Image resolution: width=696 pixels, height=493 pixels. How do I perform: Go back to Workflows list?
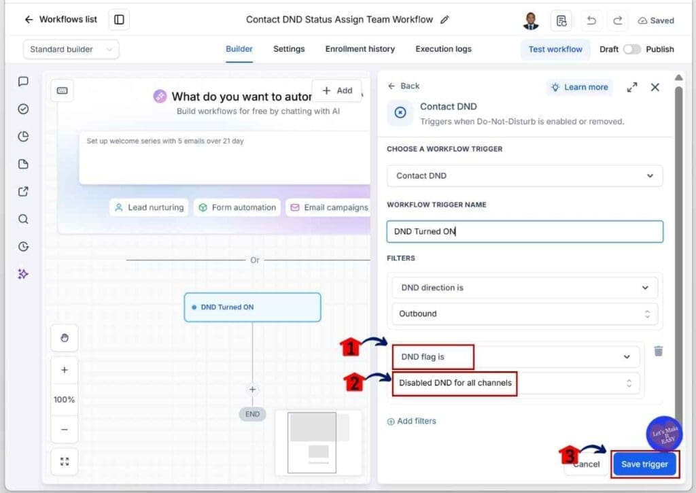[60, 20]
